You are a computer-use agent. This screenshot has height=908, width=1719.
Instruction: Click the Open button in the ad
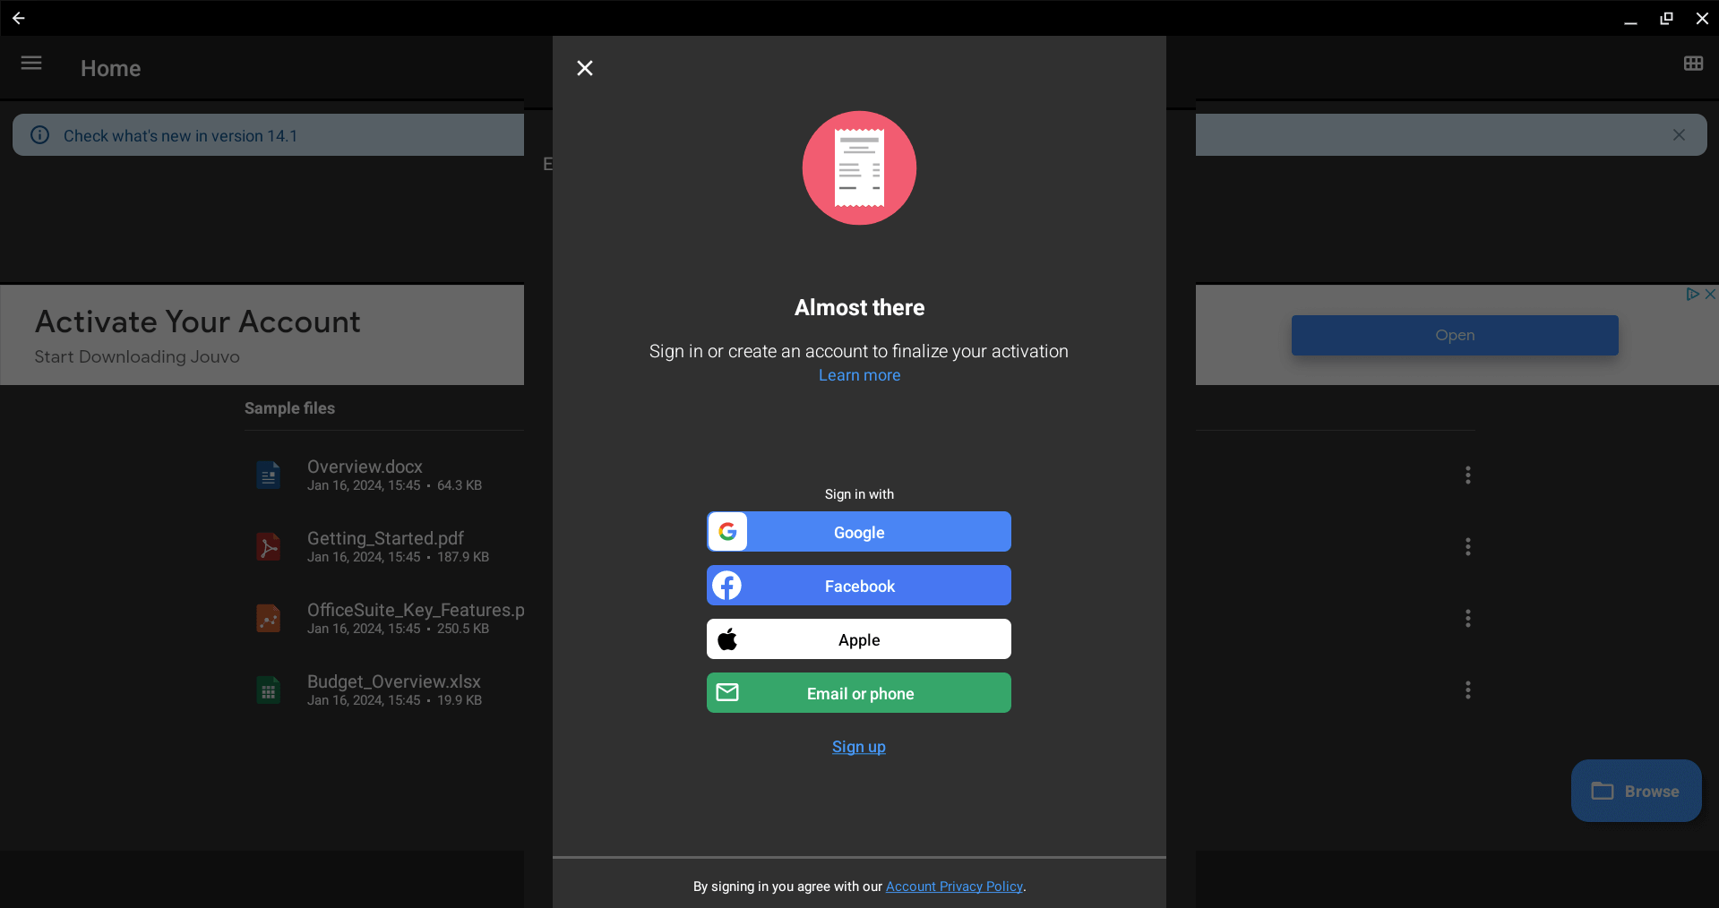point(1454,335)
